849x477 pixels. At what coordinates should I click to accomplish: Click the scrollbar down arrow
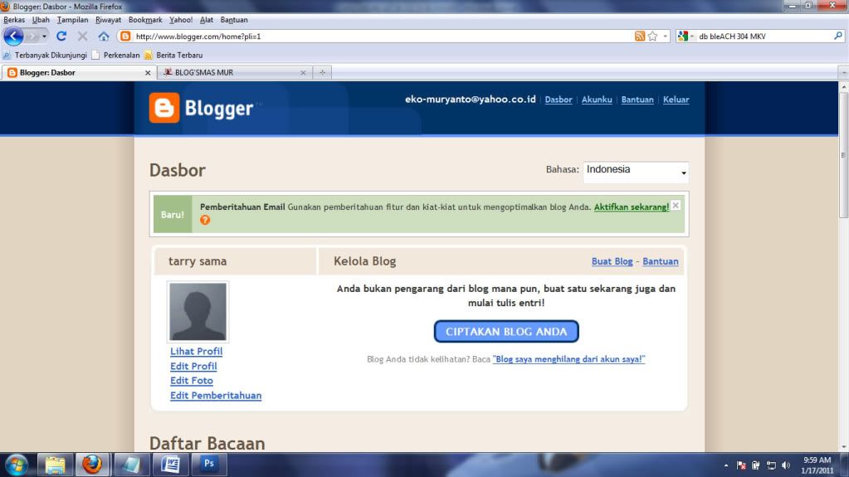[843, 447]
